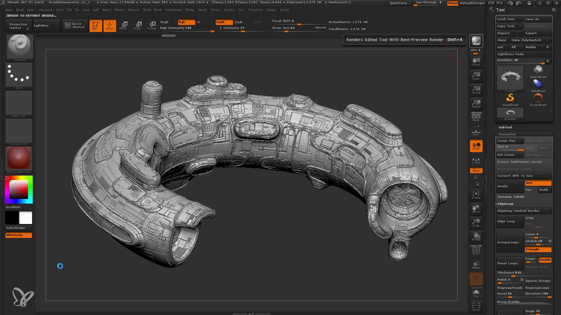Click the Stroke menu item
Image resolution: width=561 pixels, height=315 pixels.
pos(215,10)
